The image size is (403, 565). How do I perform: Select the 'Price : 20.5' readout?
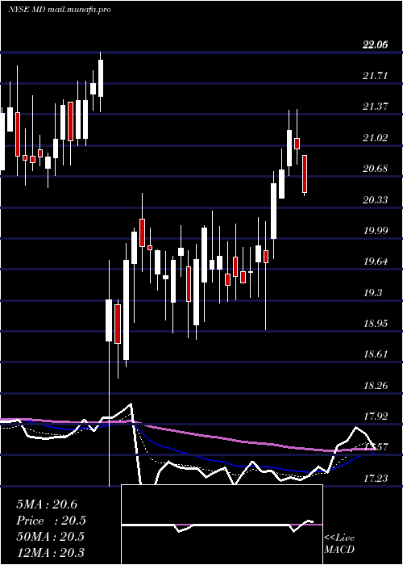coord(51,521)
